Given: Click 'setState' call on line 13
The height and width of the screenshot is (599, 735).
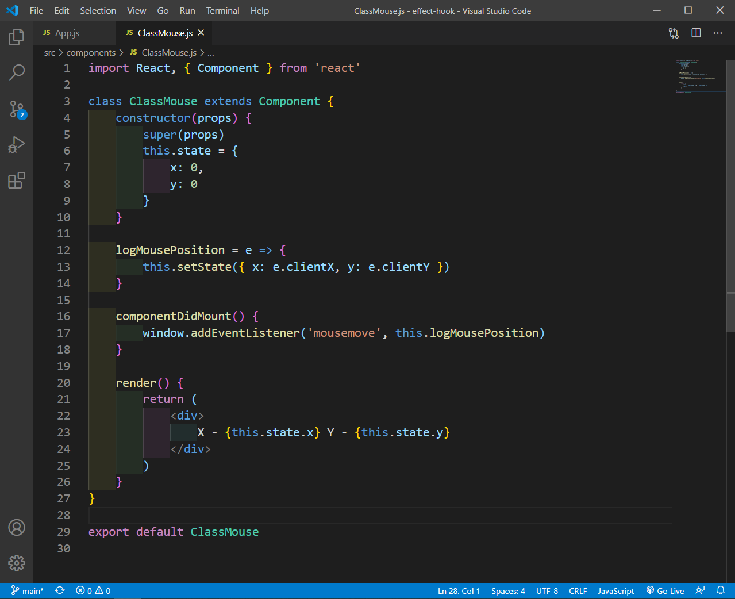Looking at the screenshot, I should tap(204, 267).
